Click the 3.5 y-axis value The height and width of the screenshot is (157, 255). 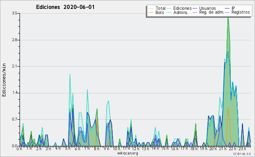[14, 13]
